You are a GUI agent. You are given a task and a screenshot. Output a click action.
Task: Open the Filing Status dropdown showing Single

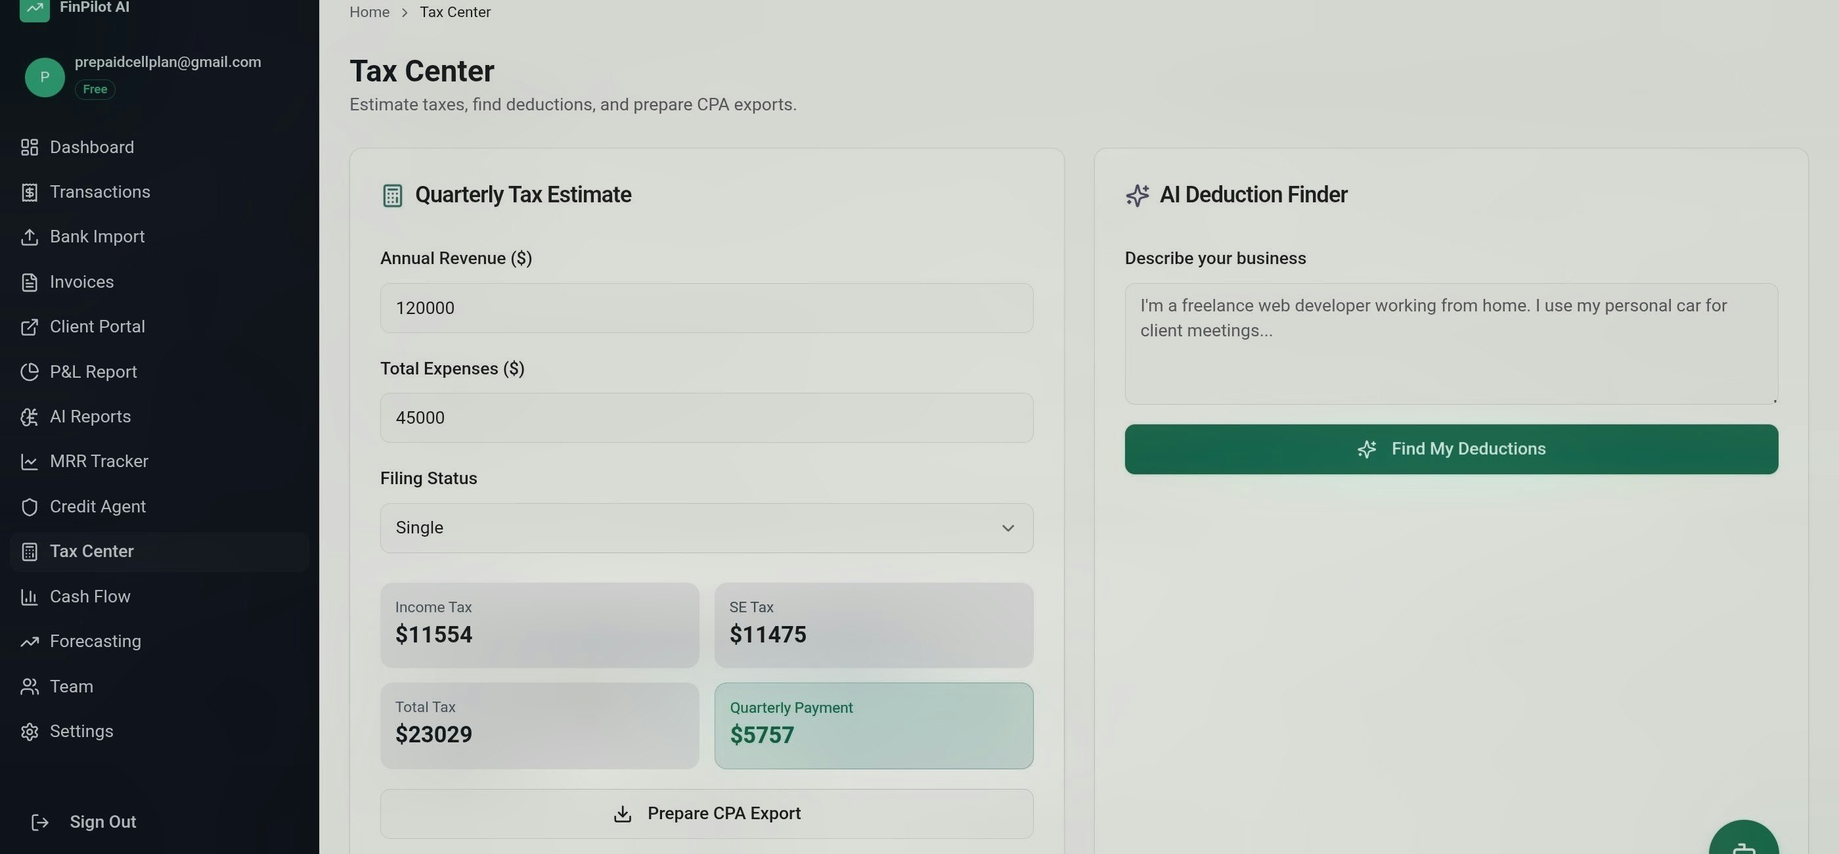pos(706,528)
